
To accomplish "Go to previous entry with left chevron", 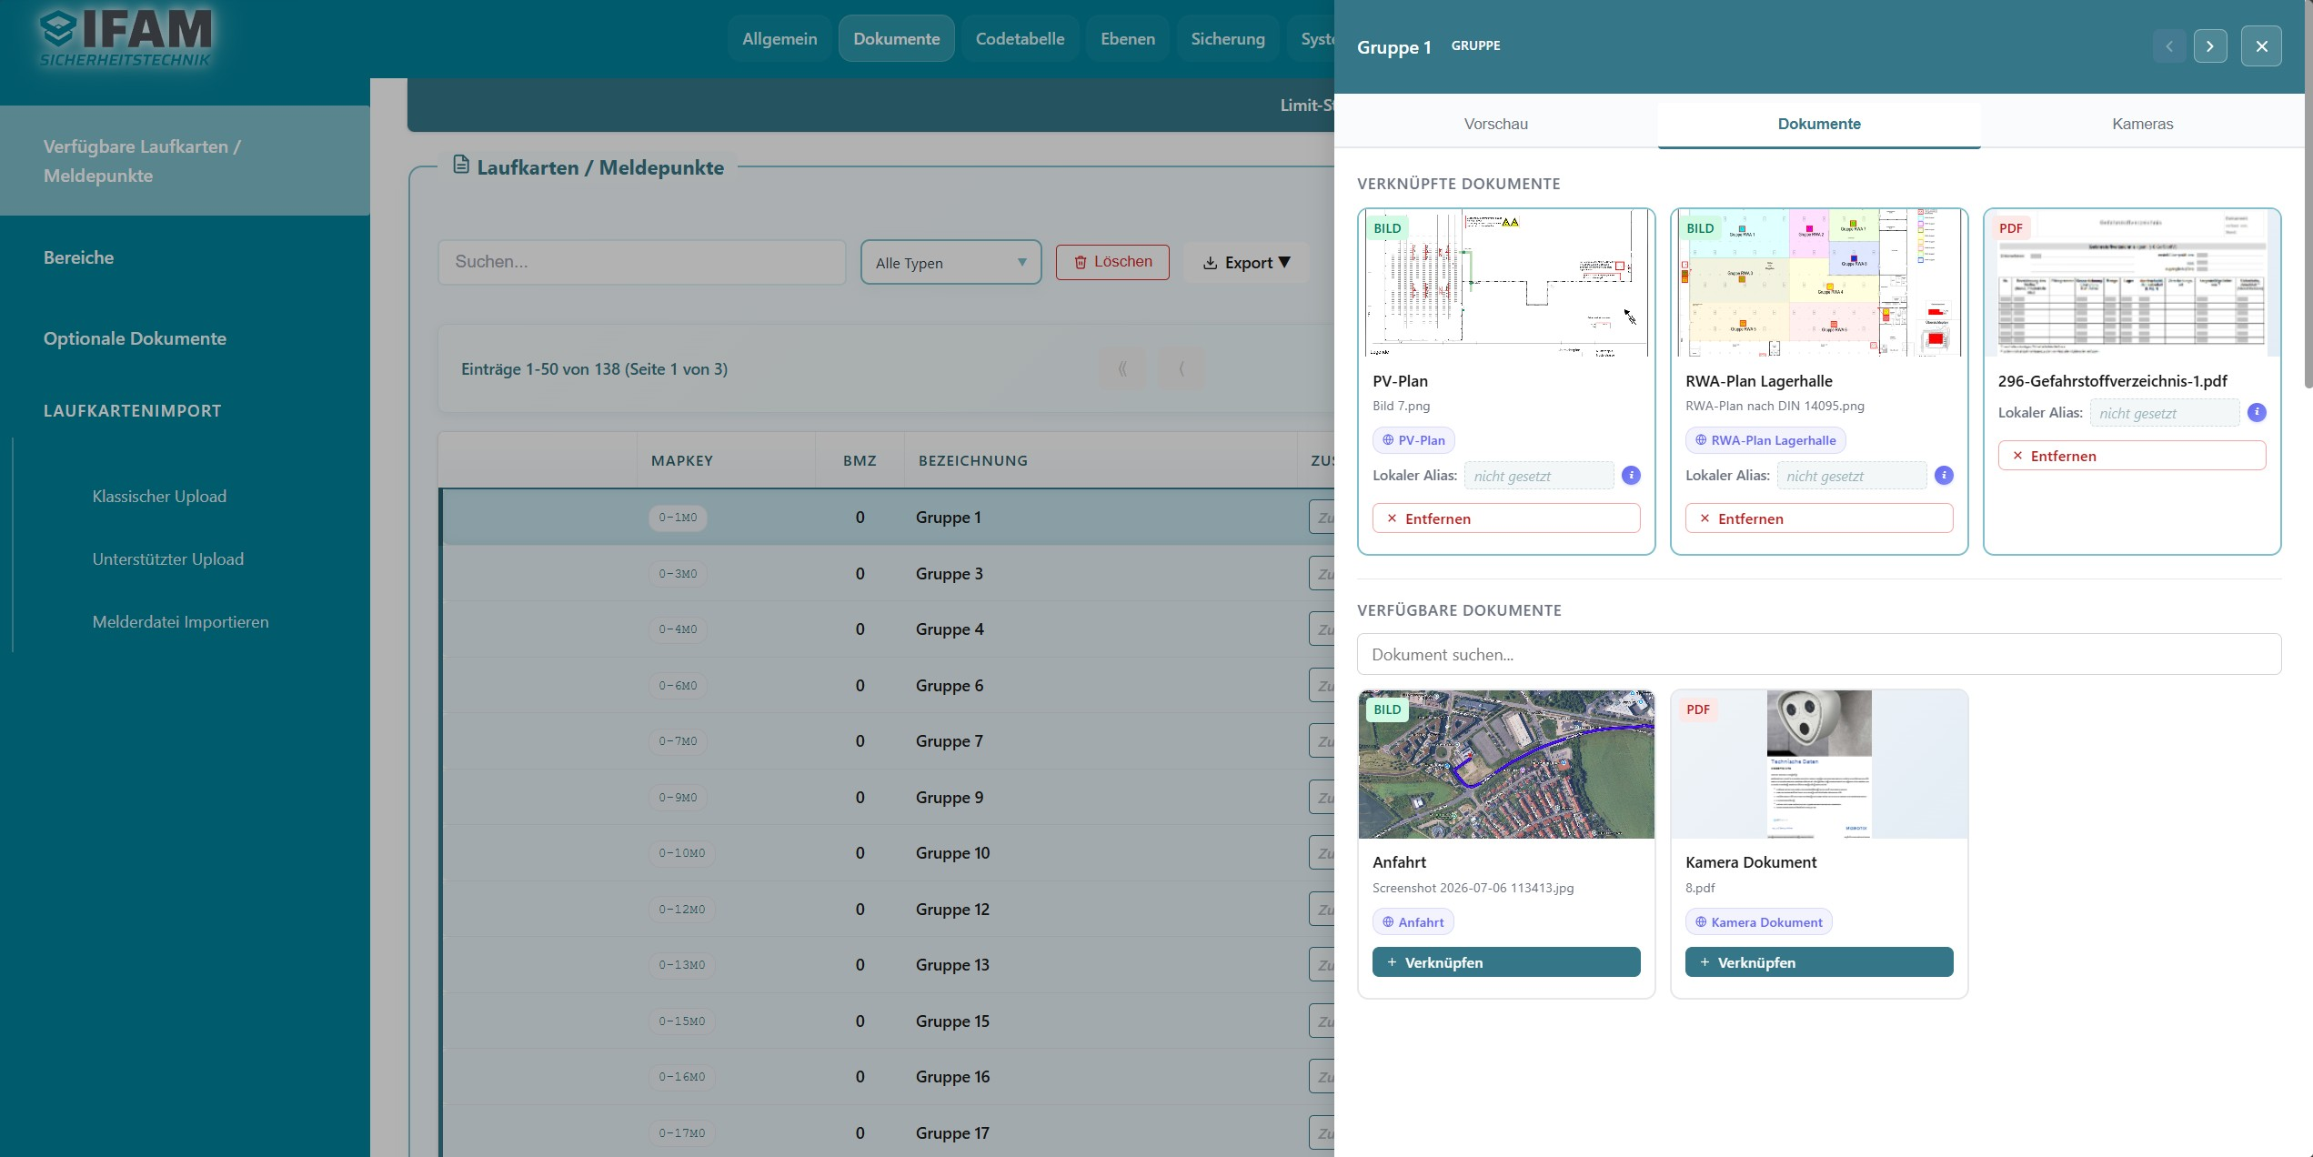I will pyautogui.click(x=2169, y=46).
